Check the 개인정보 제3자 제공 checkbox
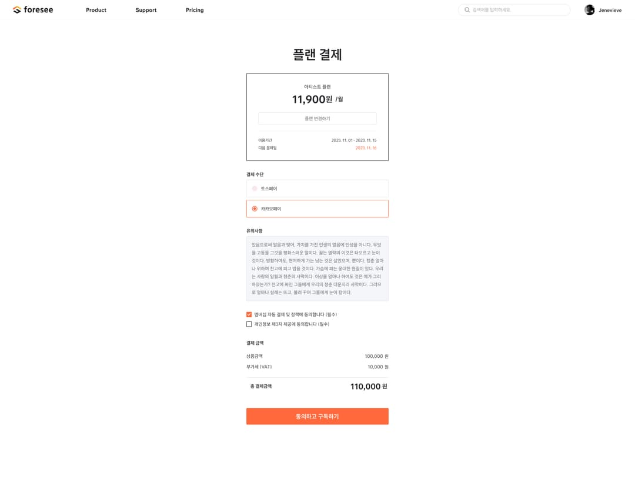 point(249,324)
